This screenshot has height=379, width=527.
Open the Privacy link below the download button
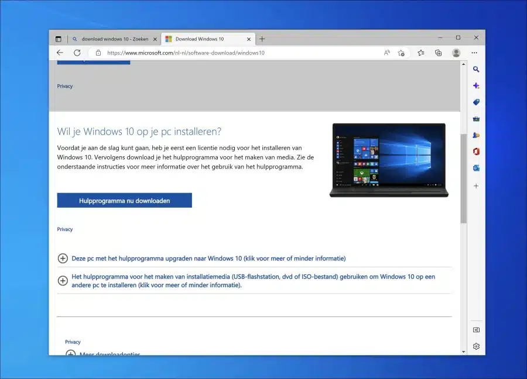coord(65,229)
